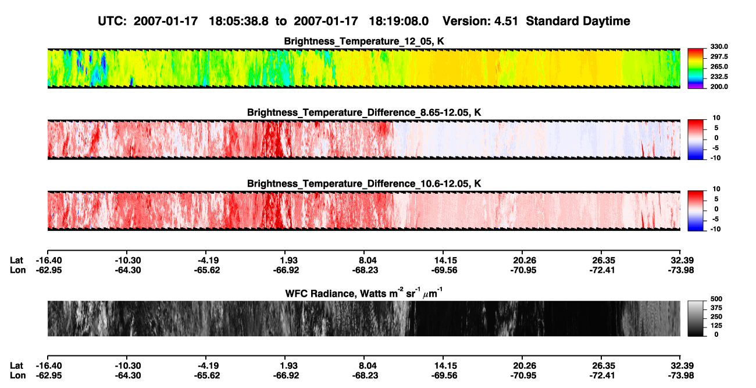Click the rainbow colorbar for Brightness Temperature 12.05

click(696, 68)
